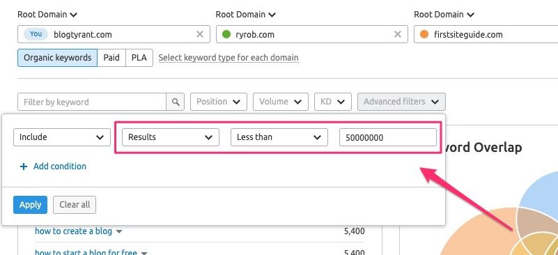Apply the advanced filter

coord(30,205)
